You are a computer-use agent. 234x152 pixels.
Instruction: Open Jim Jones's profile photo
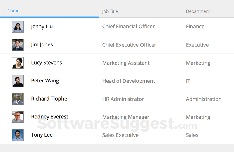18,45
